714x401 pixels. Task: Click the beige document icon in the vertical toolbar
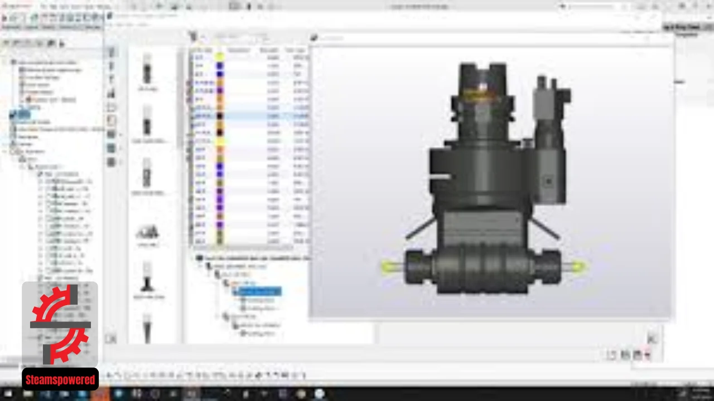tap(111, 120)
